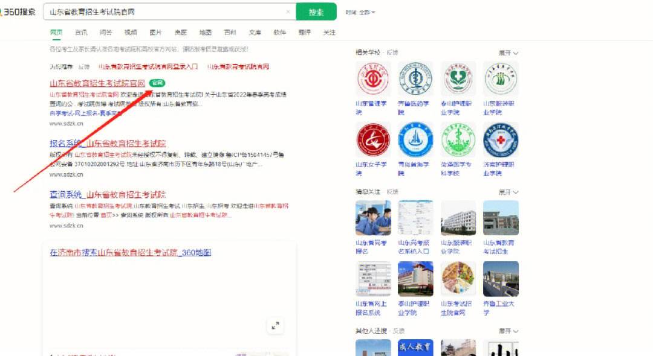Click the www.sdzk.cn URL under 查询系统 result
Image resolution: width=653 pixels, height=356 pixels.
point(67,226)
